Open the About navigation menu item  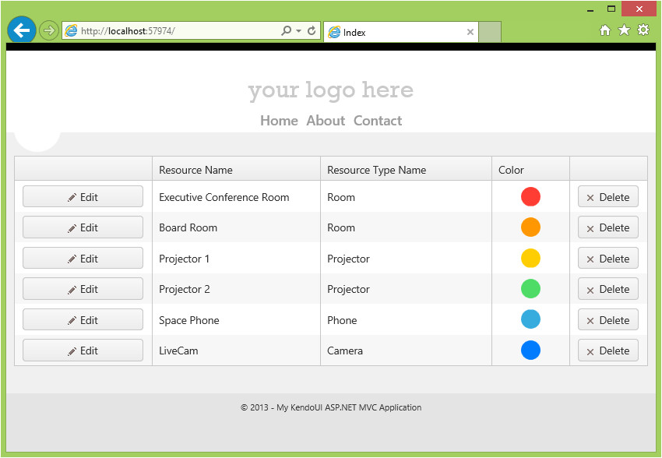point(326,121)
